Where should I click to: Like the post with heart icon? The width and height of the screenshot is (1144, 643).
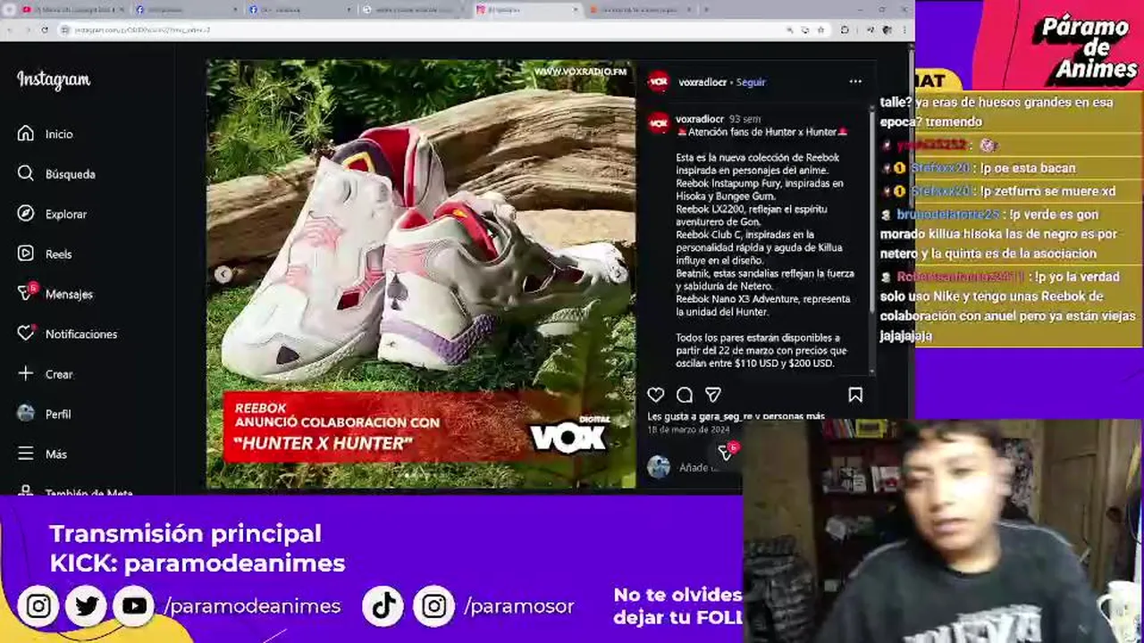tap(656, 395)
